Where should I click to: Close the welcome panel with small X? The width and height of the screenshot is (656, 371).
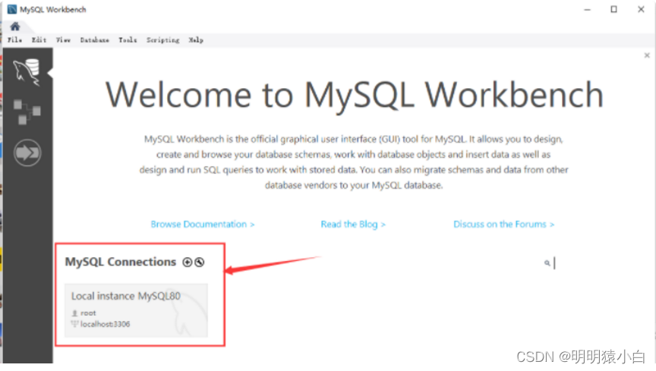[x=647, y=55]
